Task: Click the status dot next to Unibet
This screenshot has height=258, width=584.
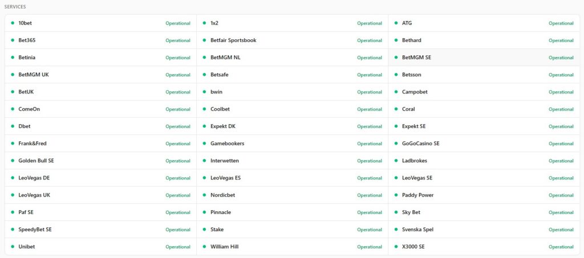Action: click(x=13, y=247)
